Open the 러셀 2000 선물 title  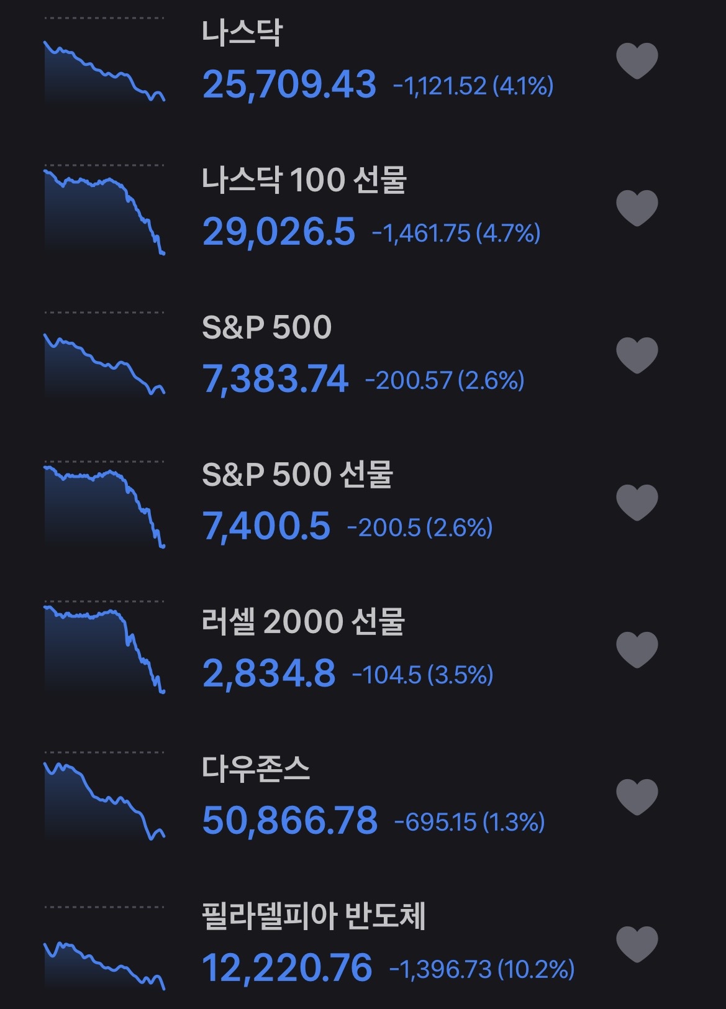point(303,622)
